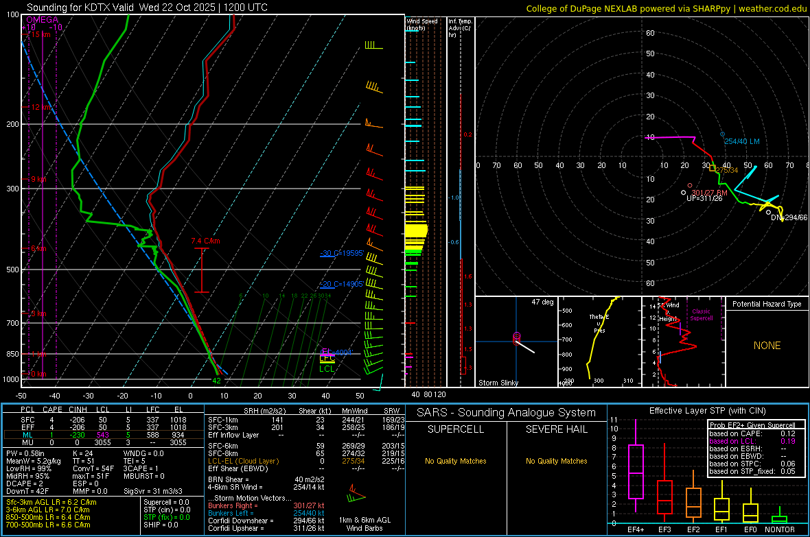Screen dimensions: 810x537
Task: Select the 15 km height marker
Action: pyautogui.click(x=40, y=34)
